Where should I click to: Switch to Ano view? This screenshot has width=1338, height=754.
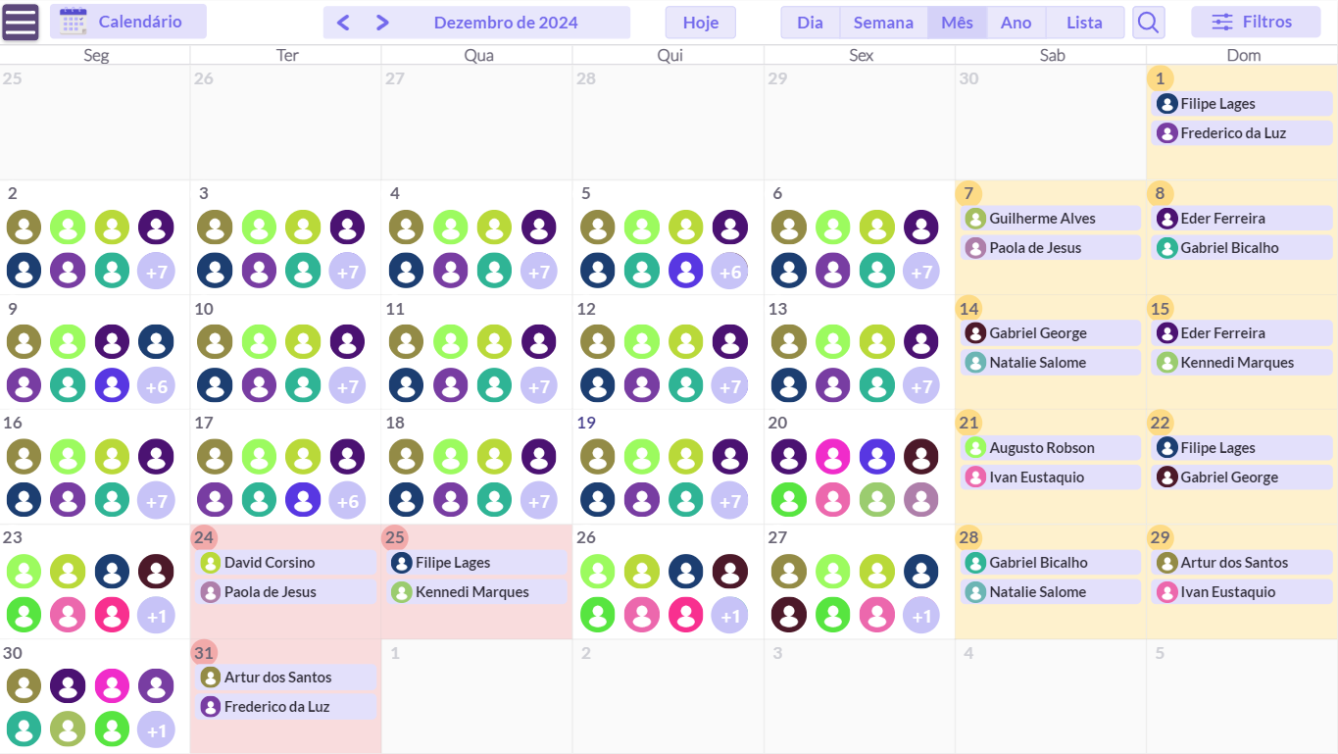(1016, 23)
